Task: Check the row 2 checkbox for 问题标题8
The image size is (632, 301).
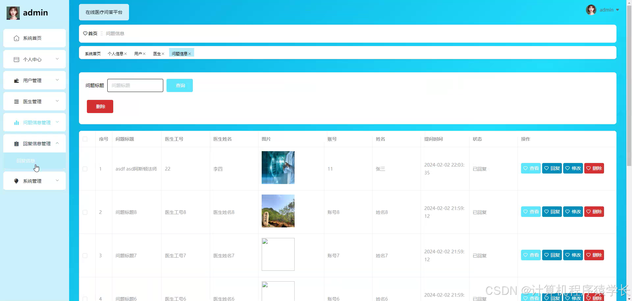Action: pyautogui.click(x=85, y=212)
